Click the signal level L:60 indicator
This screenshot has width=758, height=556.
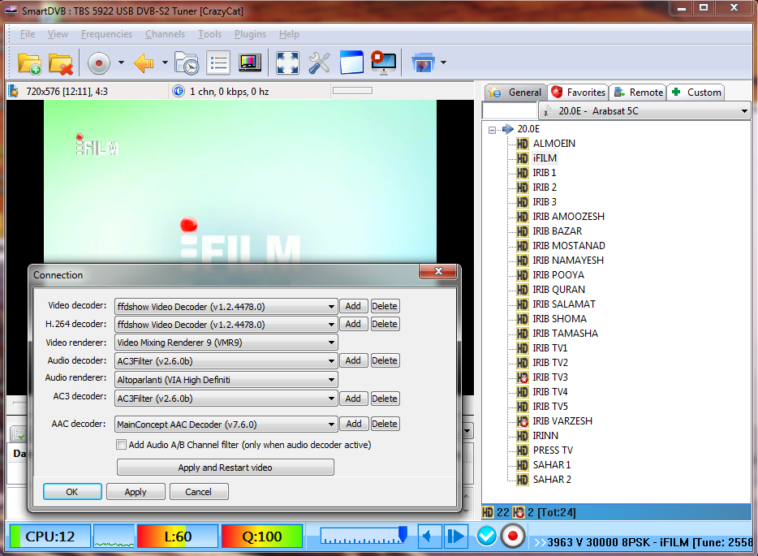tap(178, 537)
